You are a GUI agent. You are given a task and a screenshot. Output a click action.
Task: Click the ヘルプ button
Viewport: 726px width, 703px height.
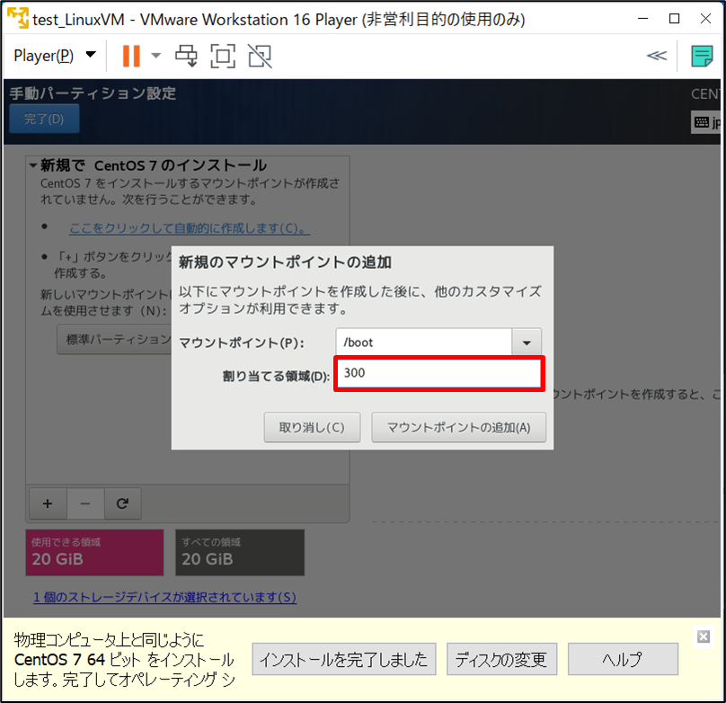coord(623,659)
